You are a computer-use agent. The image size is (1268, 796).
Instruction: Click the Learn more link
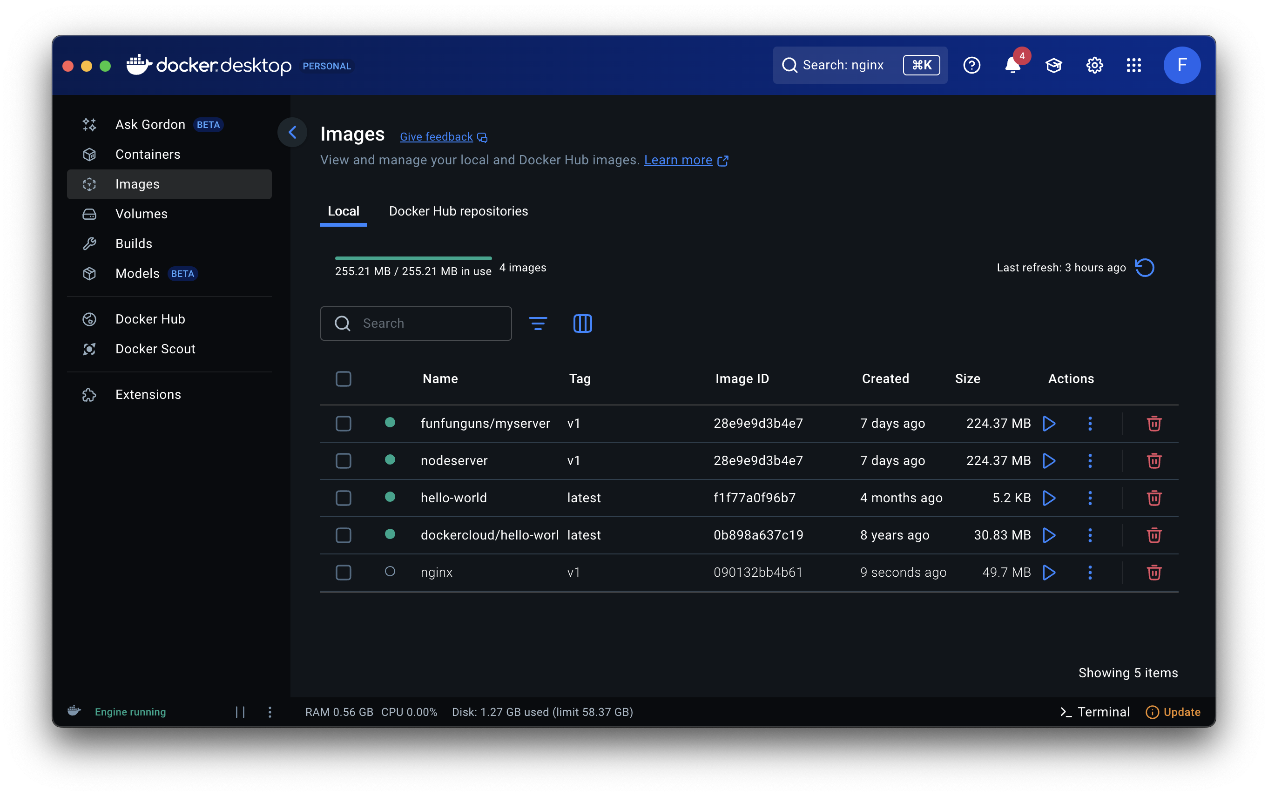click(x=678, y=160)
